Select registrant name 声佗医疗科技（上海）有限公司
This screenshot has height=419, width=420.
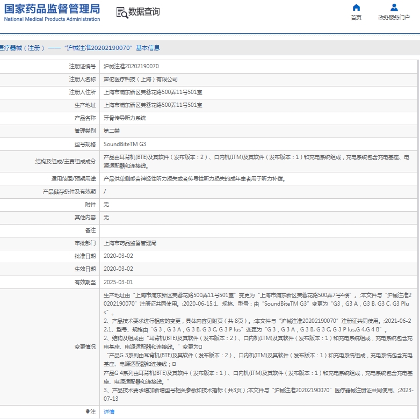[x=140, y=80]
